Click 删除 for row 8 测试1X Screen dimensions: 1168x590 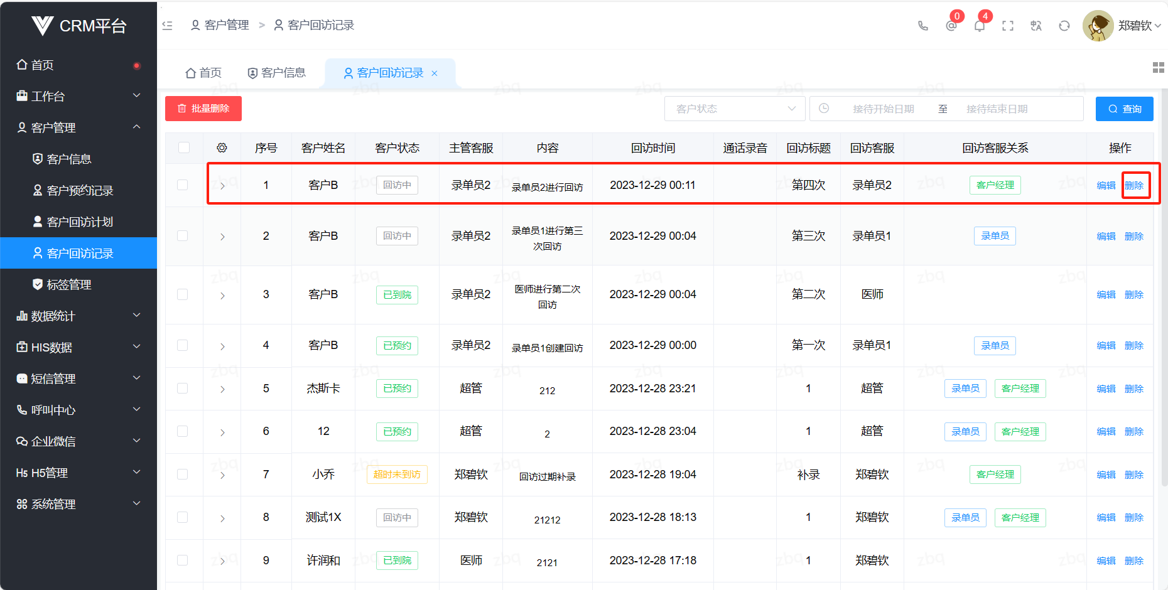tap(1133, 518)
